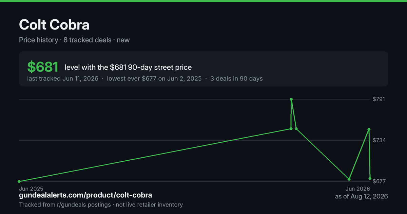Click the 'last tracked Jun 11, 2026' text
Screen dimensions: 407x214
click(63, 78)
